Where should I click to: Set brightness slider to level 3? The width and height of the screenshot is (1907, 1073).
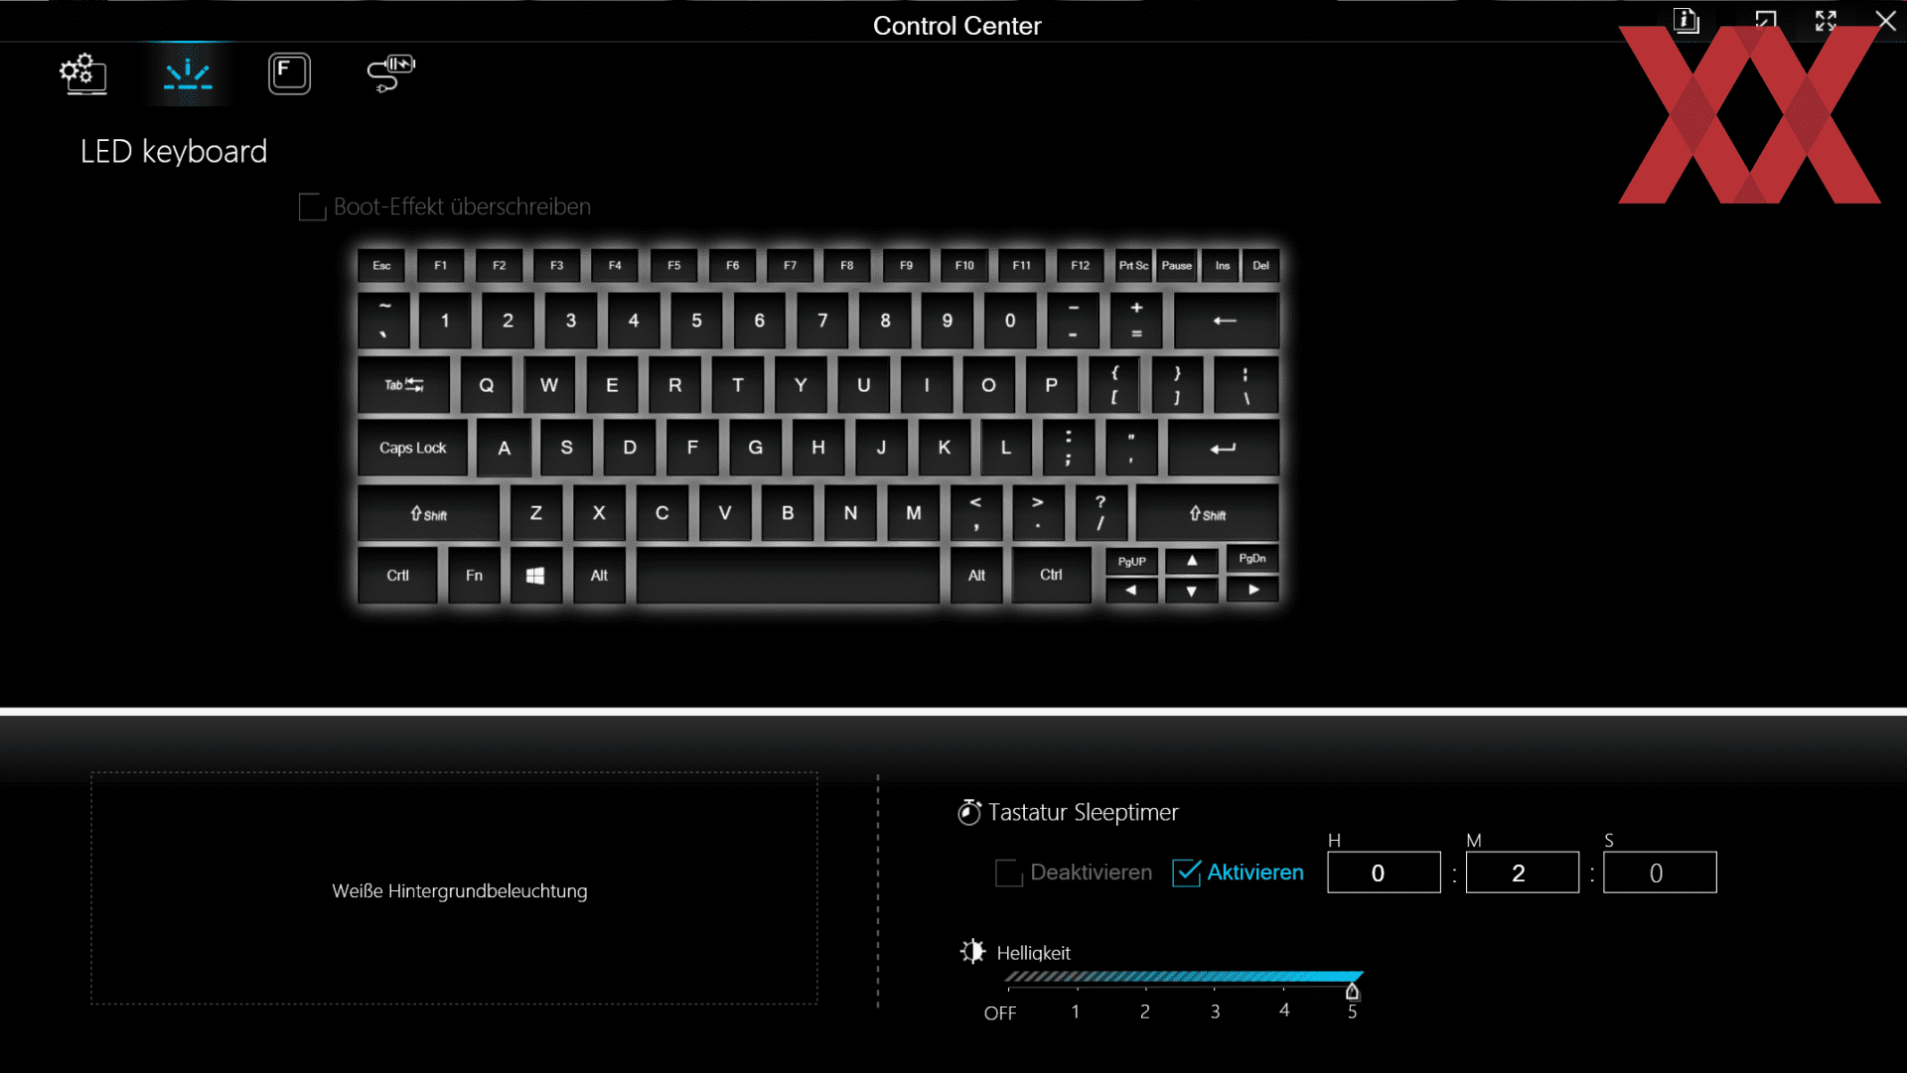pos(1215,980)
